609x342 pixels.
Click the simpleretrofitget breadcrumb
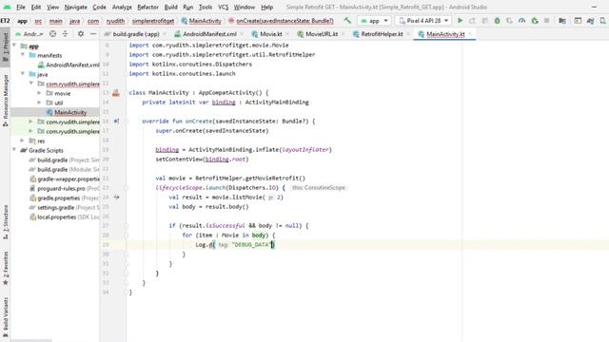click(153, 21)
